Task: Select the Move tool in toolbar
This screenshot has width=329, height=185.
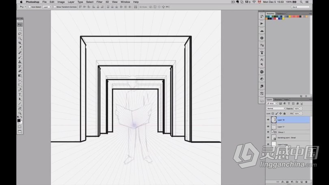Action: tap(19, 24)
